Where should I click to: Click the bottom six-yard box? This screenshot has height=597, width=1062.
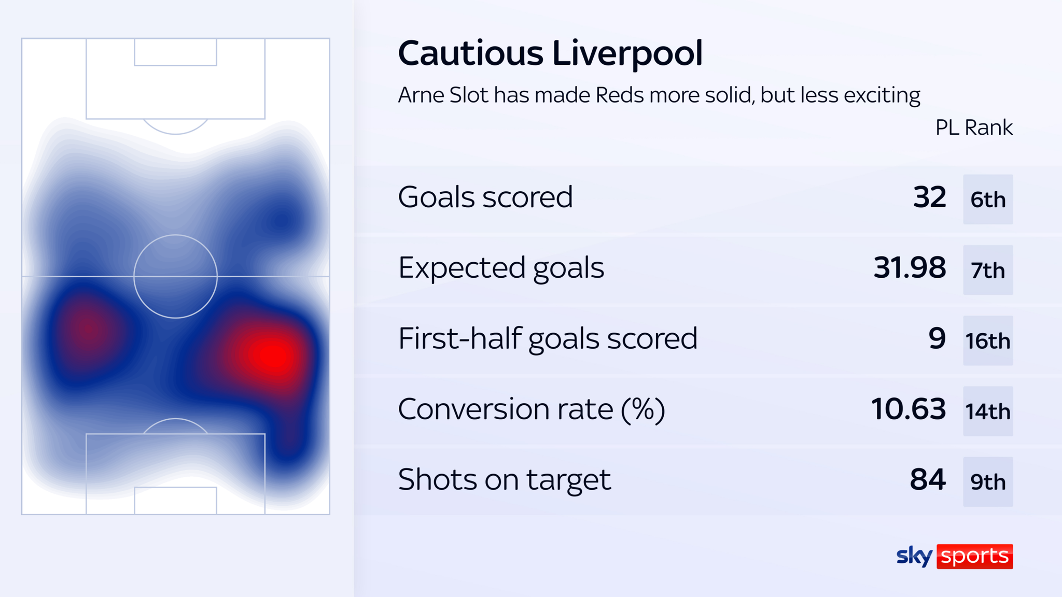[x=175, y=500]
